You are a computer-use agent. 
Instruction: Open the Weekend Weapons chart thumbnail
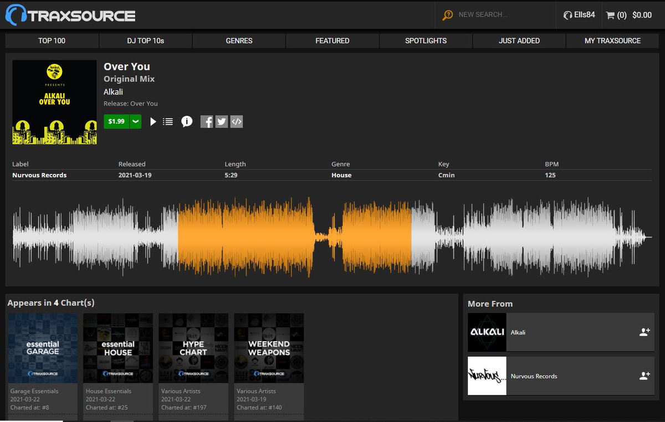(269, 348)
